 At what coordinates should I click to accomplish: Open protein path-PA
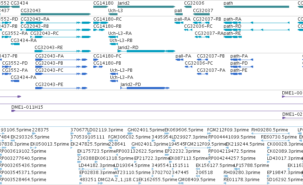pos(239,56)
